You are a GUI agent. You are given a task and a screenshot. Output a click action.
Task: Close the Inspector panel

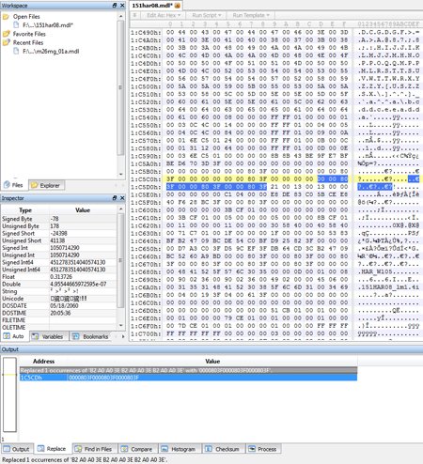click(x=122, y=198)
